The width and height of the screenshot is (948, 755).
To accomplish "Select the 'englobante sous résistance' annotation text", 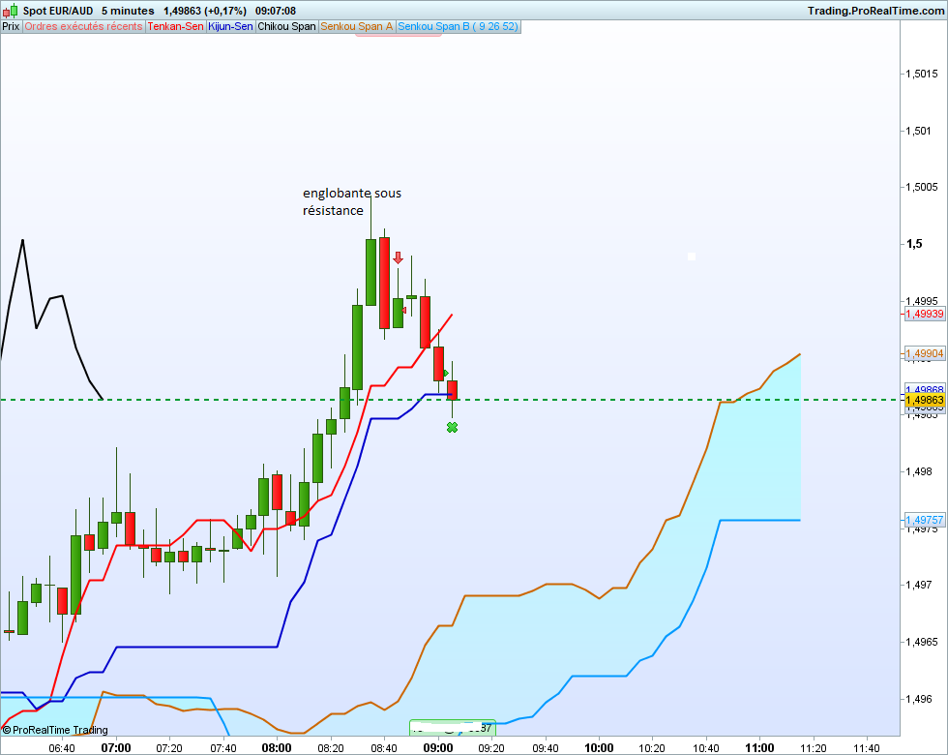I will 352,201.
